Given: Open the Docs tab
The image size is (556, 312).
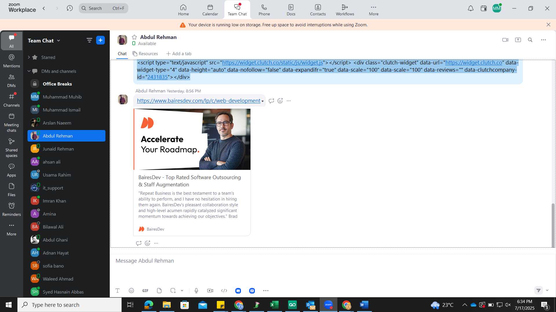Looking at the screenshot, I should point(291,10).
